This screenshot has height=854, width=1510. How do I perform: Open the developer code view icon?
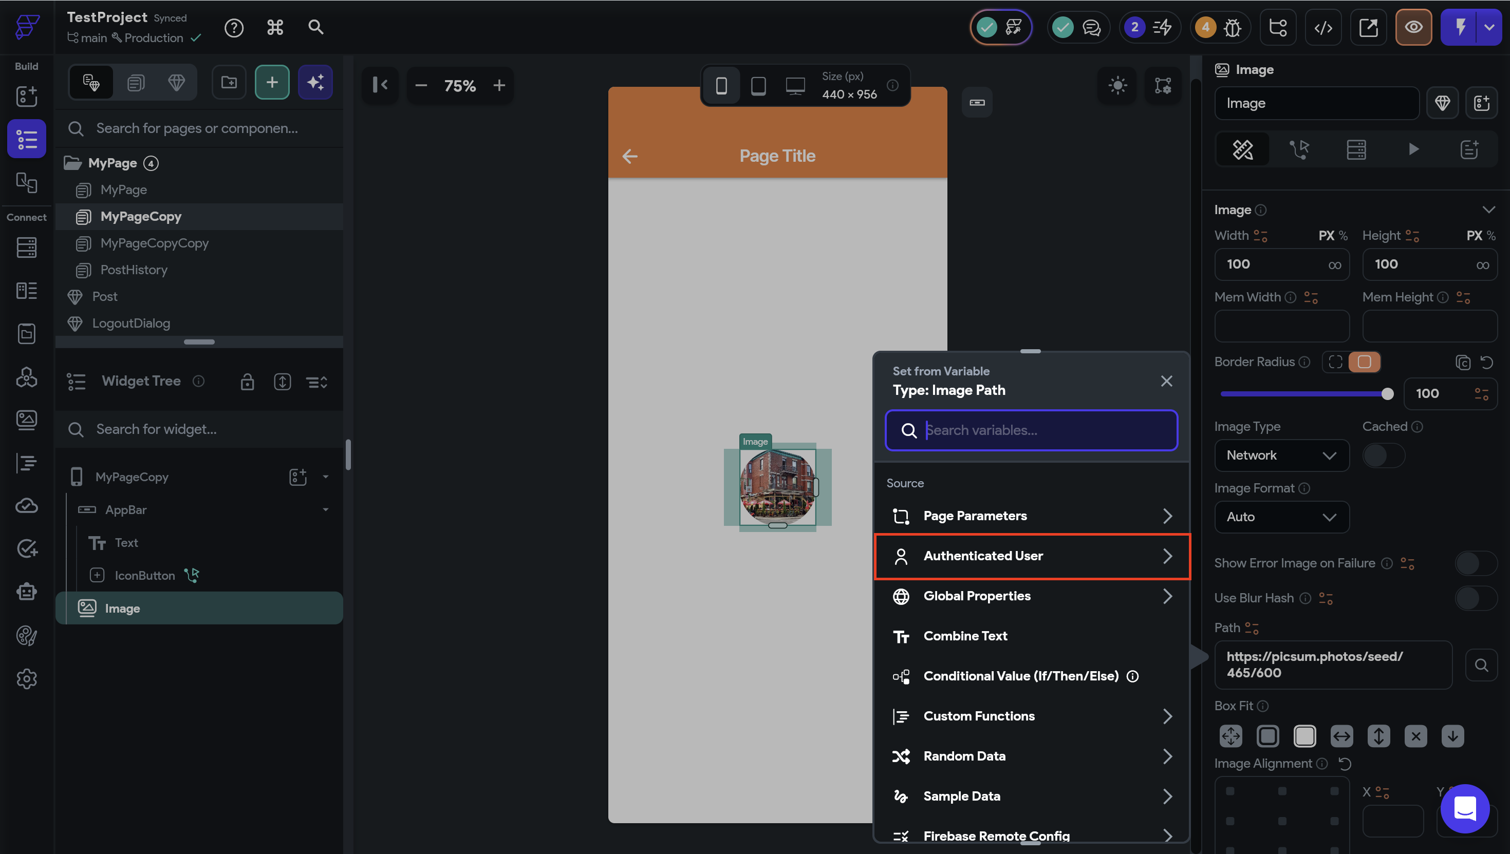[x=1323, y=28]
